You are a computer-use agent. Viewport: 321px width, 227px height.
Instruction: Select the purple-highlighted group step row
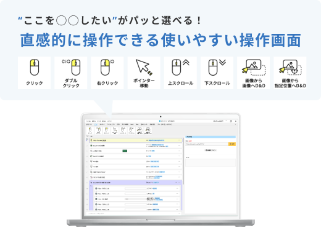point(136,183)
